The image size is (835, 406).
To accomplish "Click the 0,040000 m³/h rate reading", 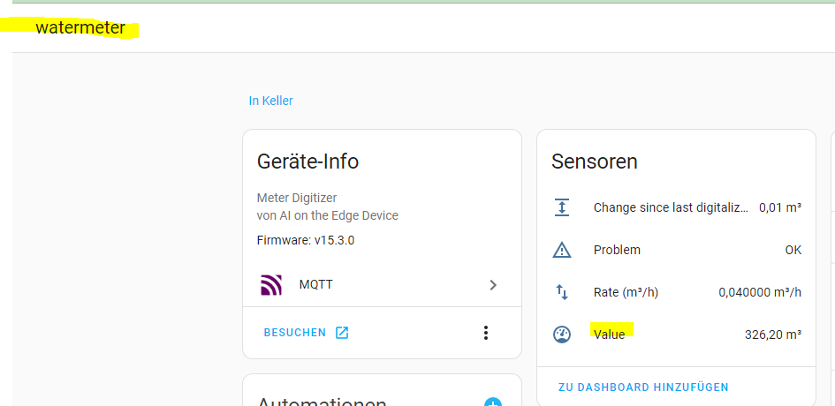I will 760,292.
